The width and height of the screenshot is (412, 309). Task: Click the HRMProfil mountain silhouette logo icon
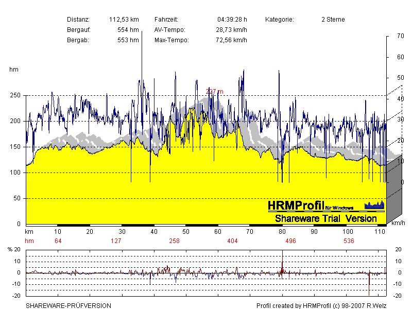[374, 205]
